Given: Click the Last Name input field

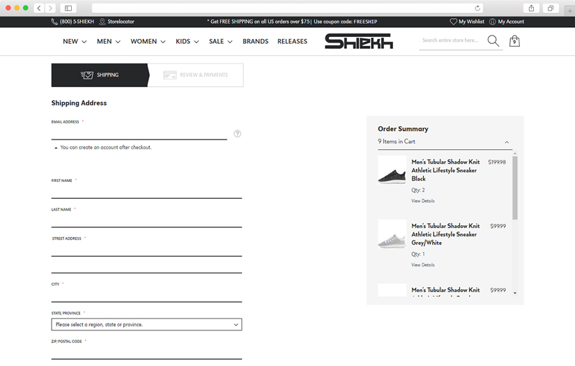Looking at the screenshot, I should pos(146,221).
